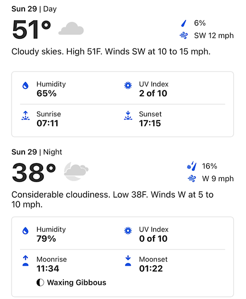
Task: Click the daytime Humidity droplet icon for 65%
Action: click(x=25, y=86)
